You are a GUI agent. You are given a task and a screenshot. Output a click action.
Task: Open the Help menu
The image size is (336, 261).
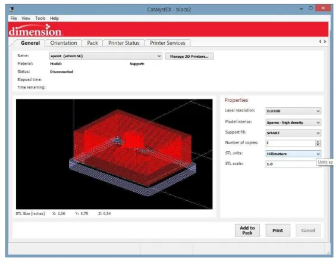pos(54,18)
